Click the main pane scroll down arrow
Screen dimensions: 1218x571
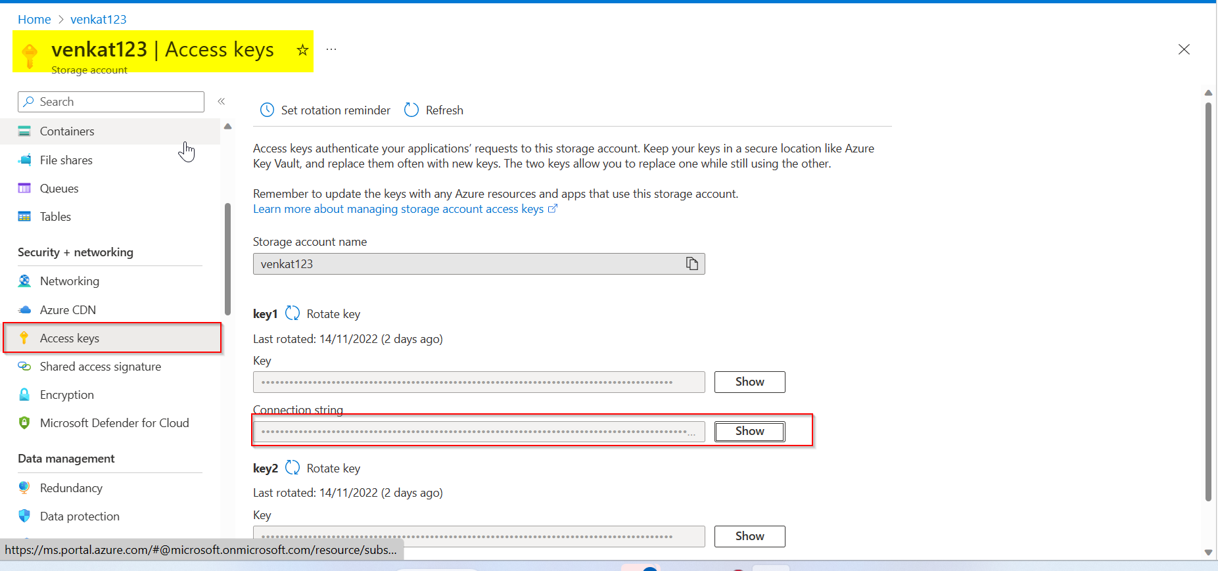pyautogui.click(x=1208, y=553)
